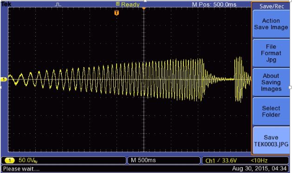
Task: Click the green R icon beside Ready
Action: pyautogui.click(x=118, y=4)
